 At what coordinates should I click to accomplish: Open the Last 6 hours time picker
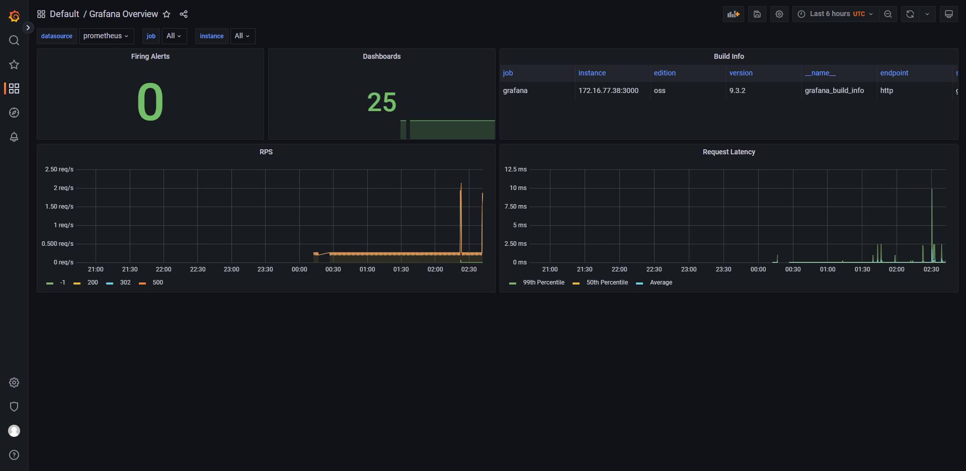[x=836, y=14]
